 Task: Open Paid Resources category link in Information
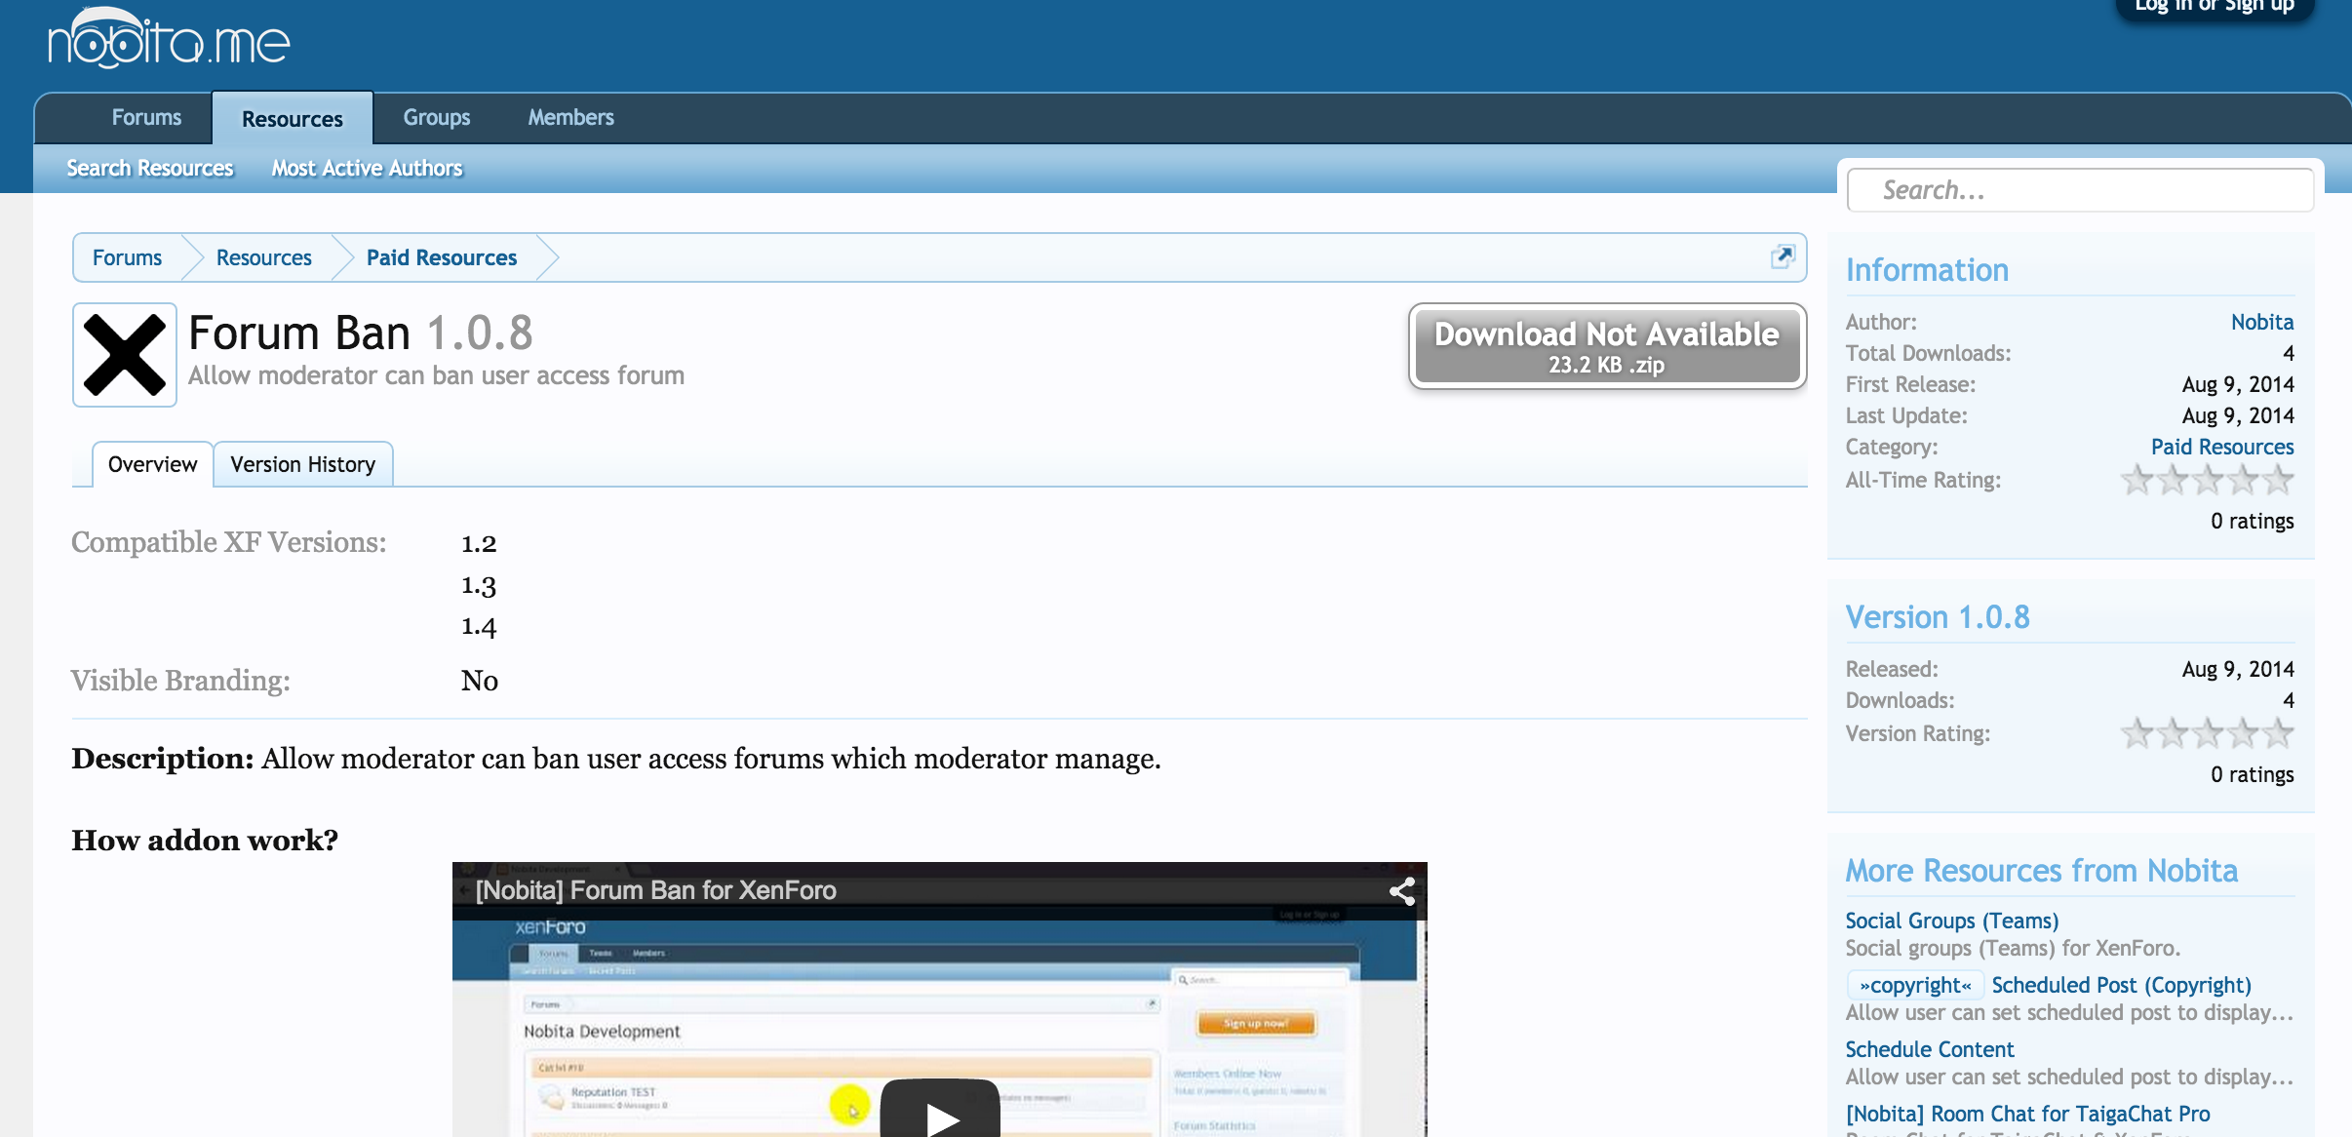pyautogui.click(x=2222, y=447)
